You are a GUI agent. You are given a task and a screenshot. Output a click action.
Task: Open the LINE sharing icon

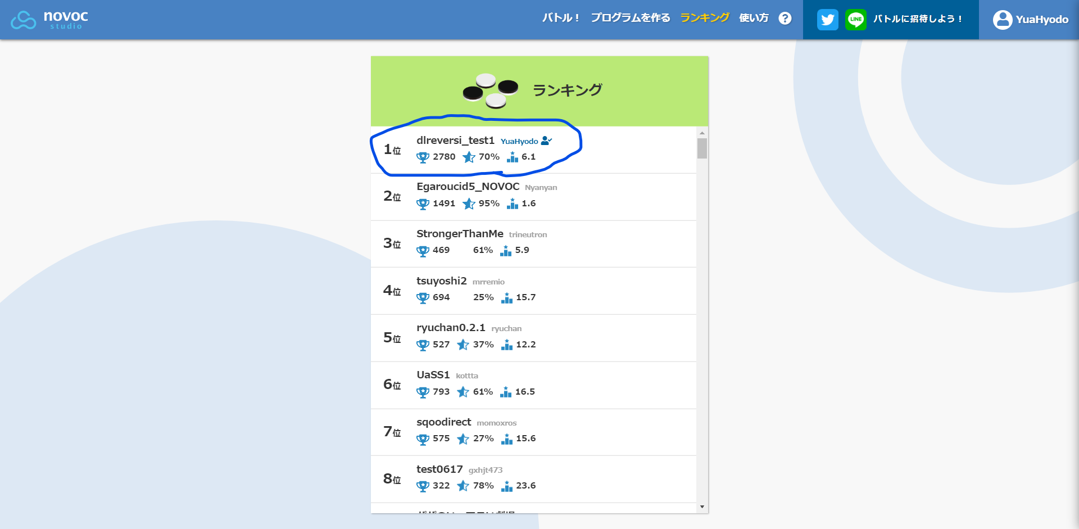tap(855, 19)
